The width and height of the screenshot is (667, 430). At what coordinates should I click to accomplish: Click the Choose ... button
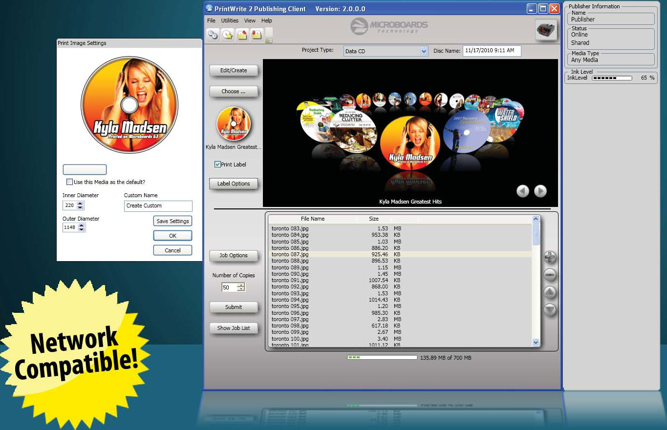234,91
